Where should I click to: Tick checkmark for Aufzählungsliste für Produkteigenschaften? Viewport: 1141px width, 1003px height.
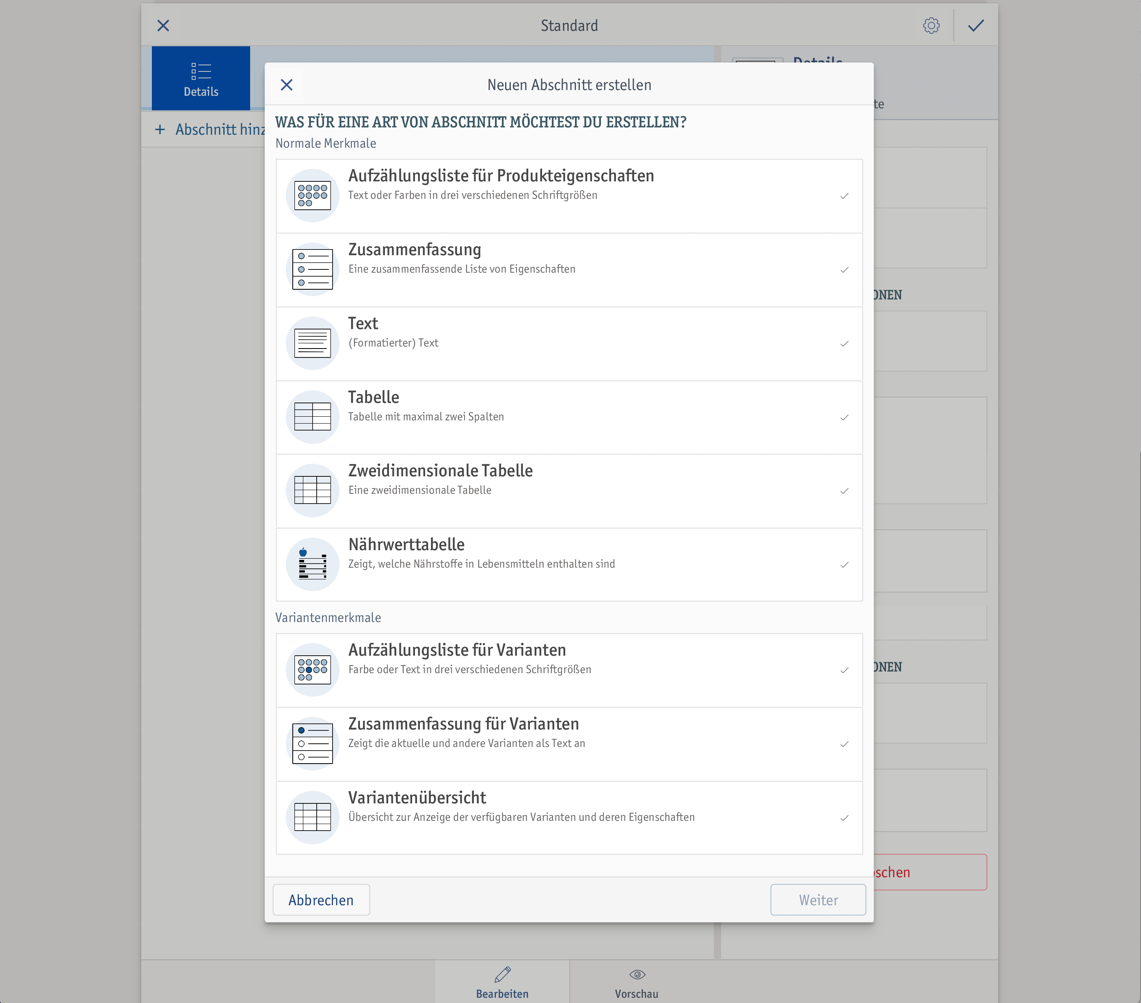pos(845,196)
